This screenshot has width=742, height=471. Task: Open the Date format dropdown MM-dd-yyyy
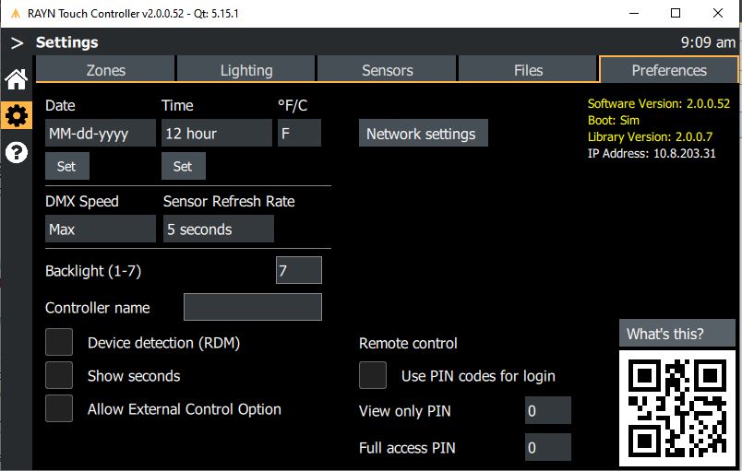(x=101, y=134)
